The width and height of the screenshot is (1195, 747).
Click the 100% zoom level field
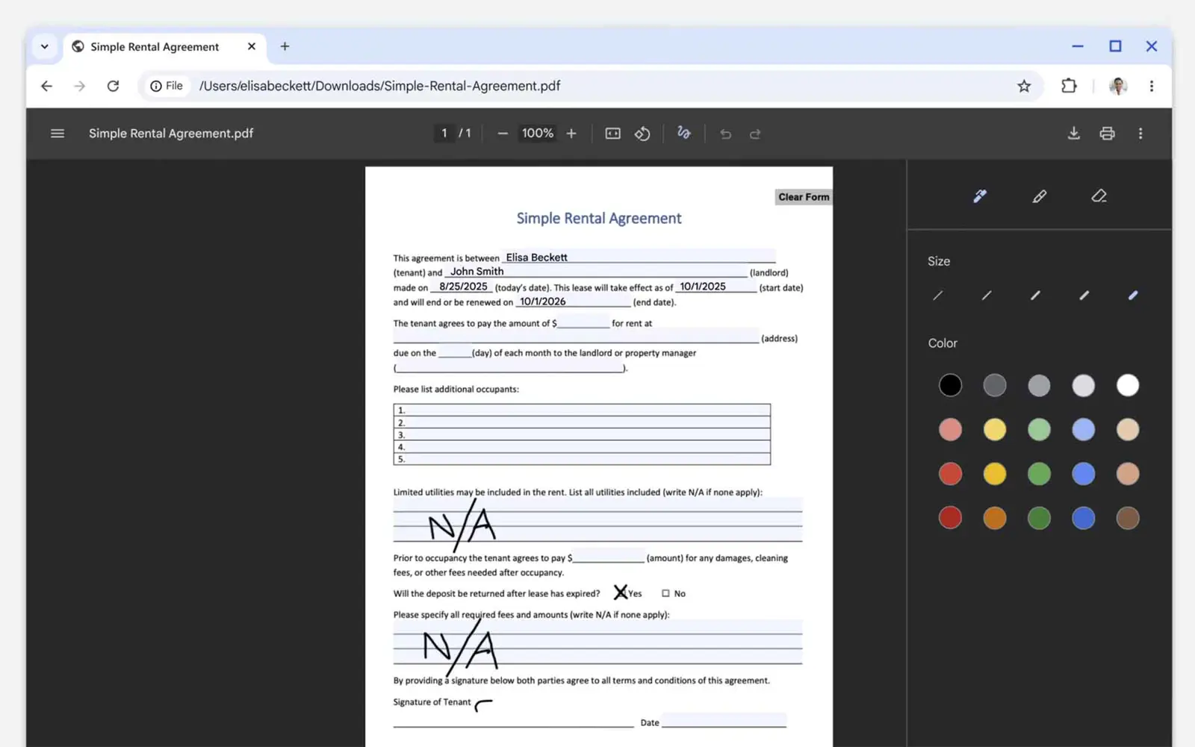537,134
